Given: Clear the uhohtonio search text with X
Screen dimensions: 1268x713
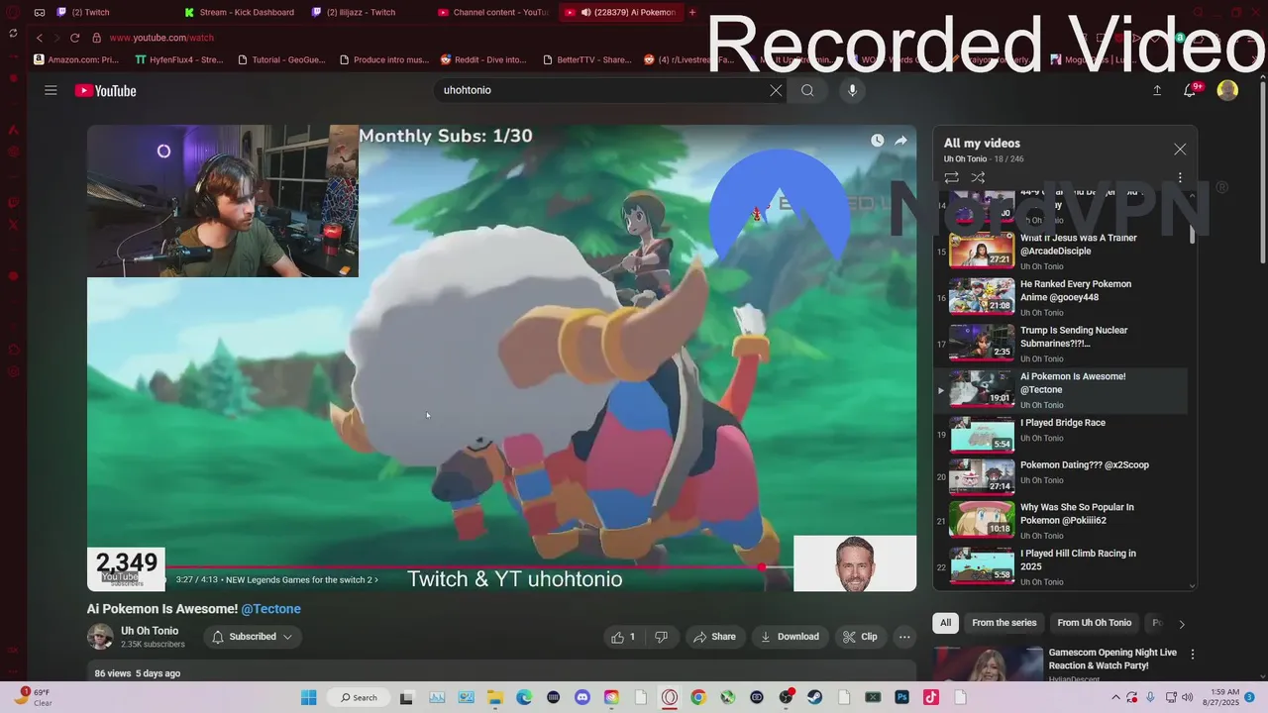Looking at the screenshot, I should (x=776, y=90).
